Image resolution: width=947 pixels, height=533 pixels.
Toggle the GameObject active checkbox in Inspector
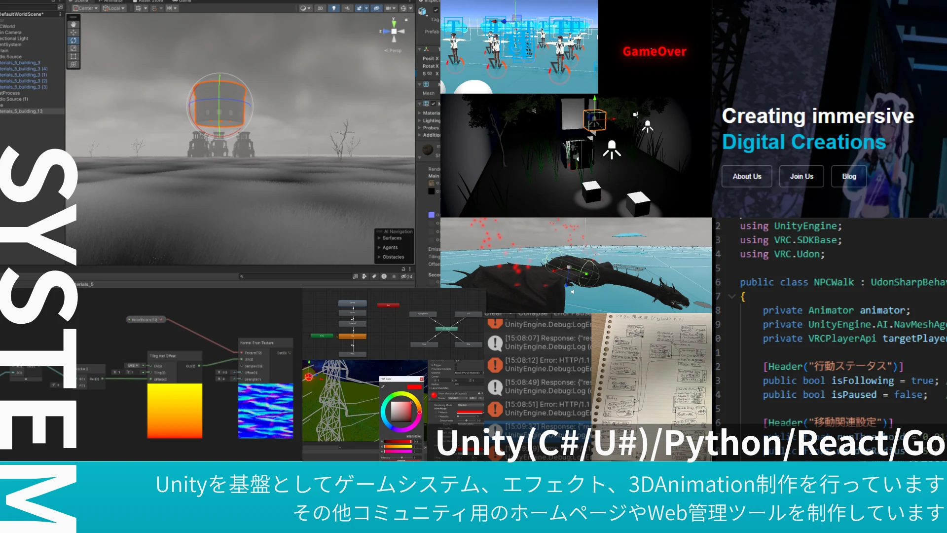point(436,10)
